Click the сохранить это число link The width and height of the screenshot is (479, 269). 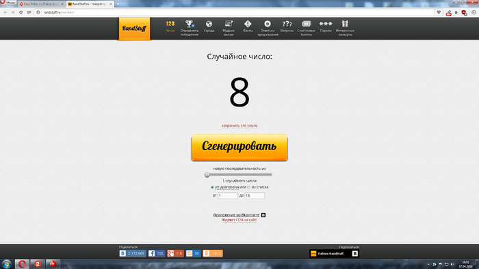[239, 126]
